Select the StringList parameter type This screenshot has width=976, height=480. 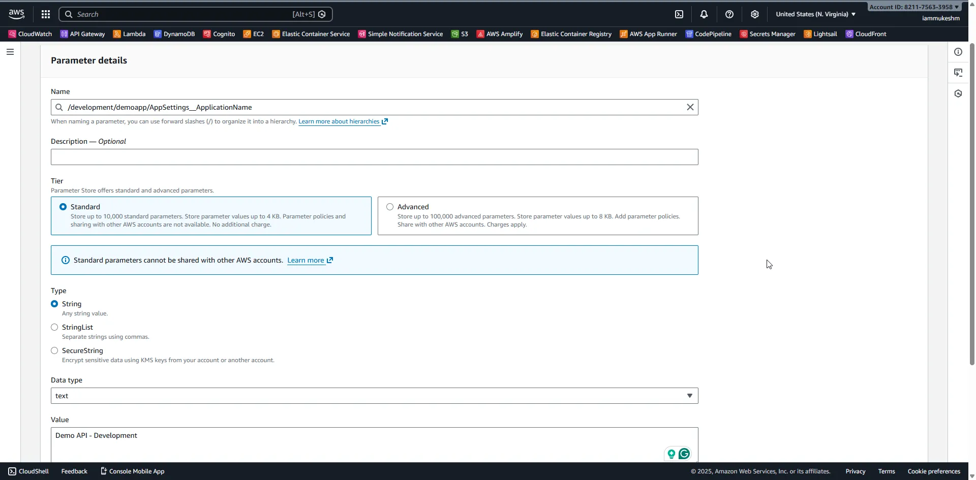coord(54,327)
